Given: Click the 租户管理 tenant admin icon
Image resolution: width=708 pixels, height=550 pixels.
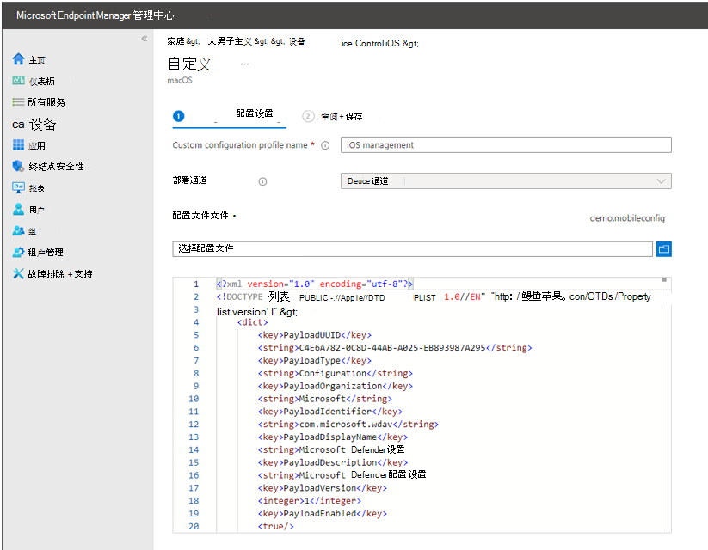Looking at the screenshot, I should [18, 253].
